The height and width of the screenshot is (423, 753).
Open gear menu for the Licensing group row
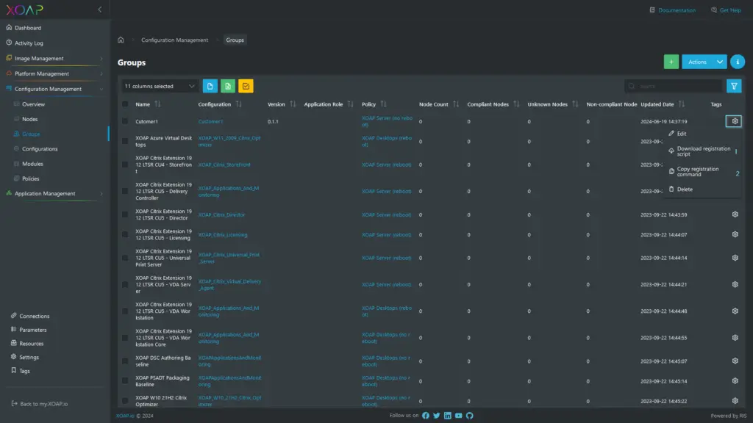coord(735,234)
